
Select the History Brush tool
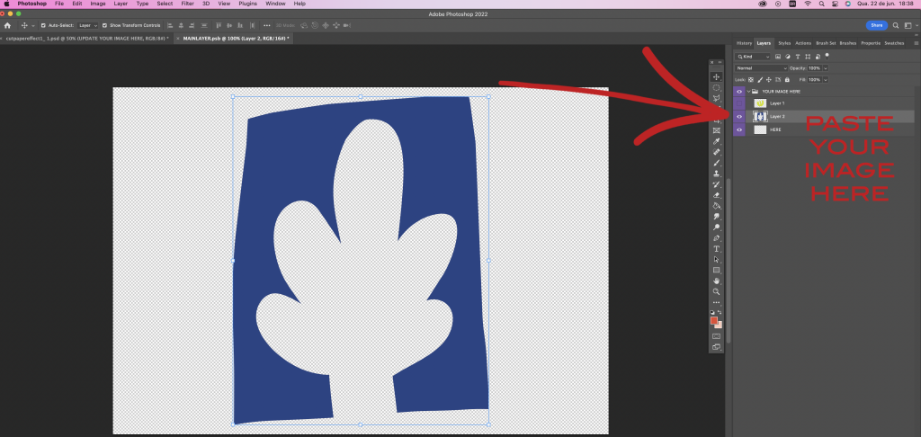716,184
